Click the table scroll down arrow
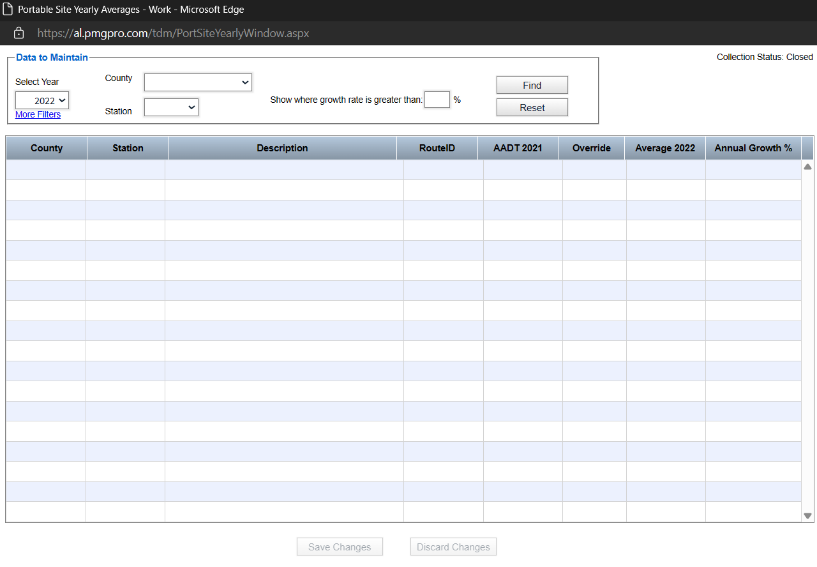 807,516
